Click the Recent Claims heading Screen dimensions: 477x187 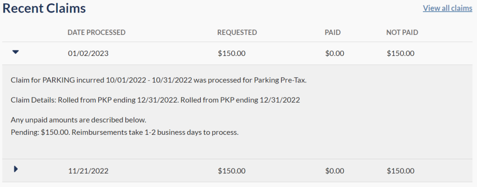click(44, 8)
